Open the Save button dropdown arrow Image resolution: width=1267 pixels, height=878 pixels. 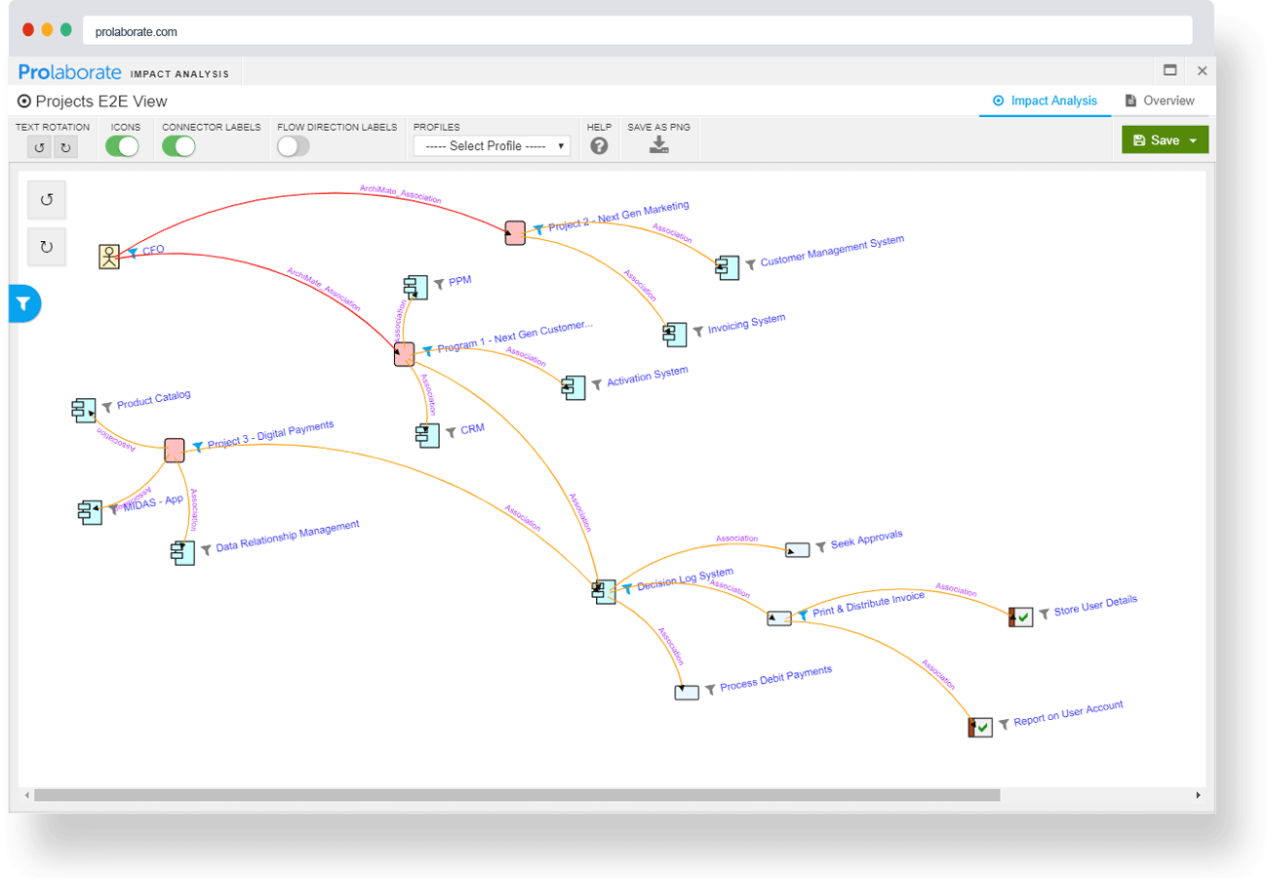tap(1193, 140)
